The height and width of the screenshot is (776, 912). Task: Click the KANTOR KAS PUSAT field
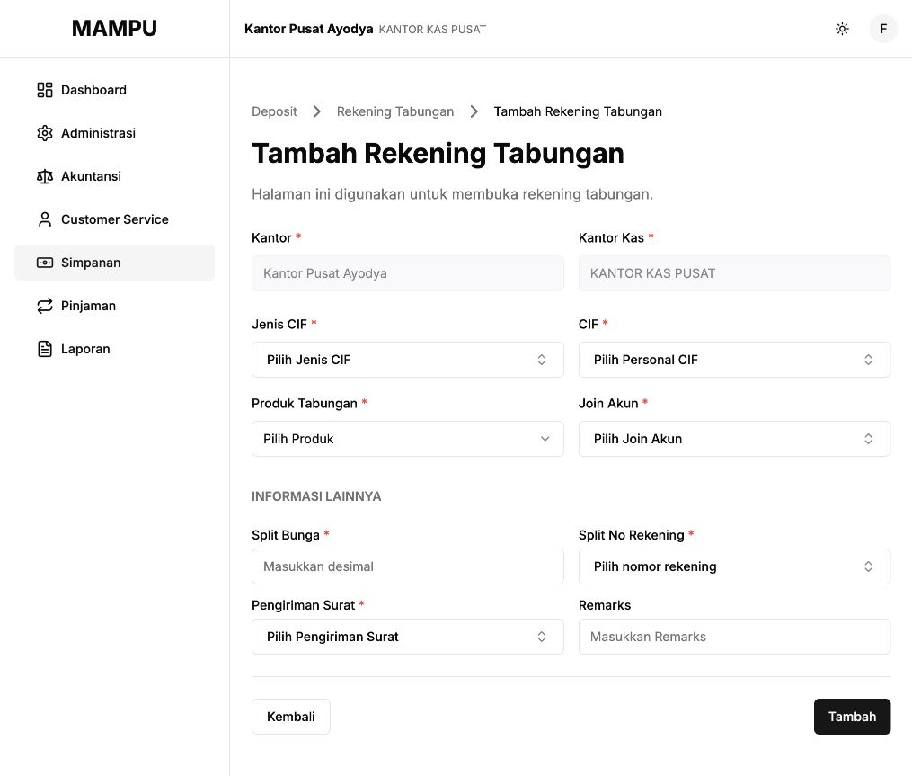click(734, 273)
